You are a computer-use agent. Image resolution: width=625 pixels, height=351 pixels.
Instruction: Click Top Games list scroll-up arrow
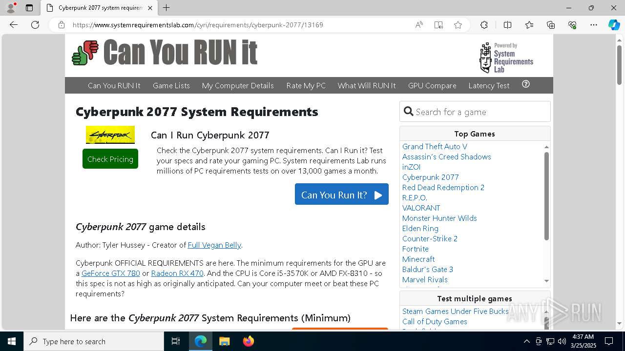click(x=546, y=147)
